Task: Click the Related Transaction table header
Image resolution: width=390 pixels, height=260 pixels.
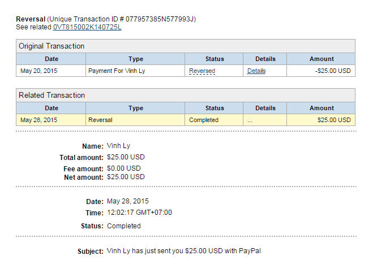Action: (52, 95)
